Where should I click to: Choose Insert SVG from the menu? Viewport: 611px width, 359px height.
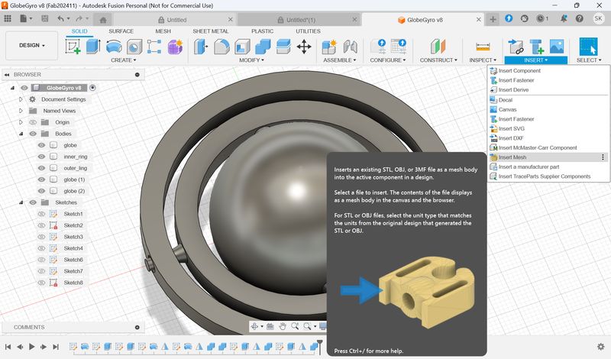(x=548, y=128)
